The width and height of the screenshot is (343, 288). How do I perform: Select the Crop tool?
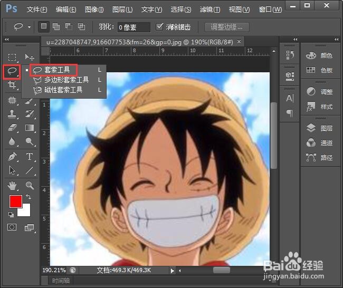coord(12,84)
